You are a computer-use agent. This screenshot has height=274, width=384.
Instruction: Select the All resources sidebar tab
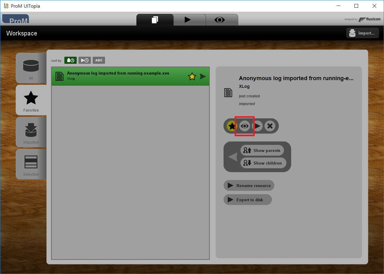point(31,68)
